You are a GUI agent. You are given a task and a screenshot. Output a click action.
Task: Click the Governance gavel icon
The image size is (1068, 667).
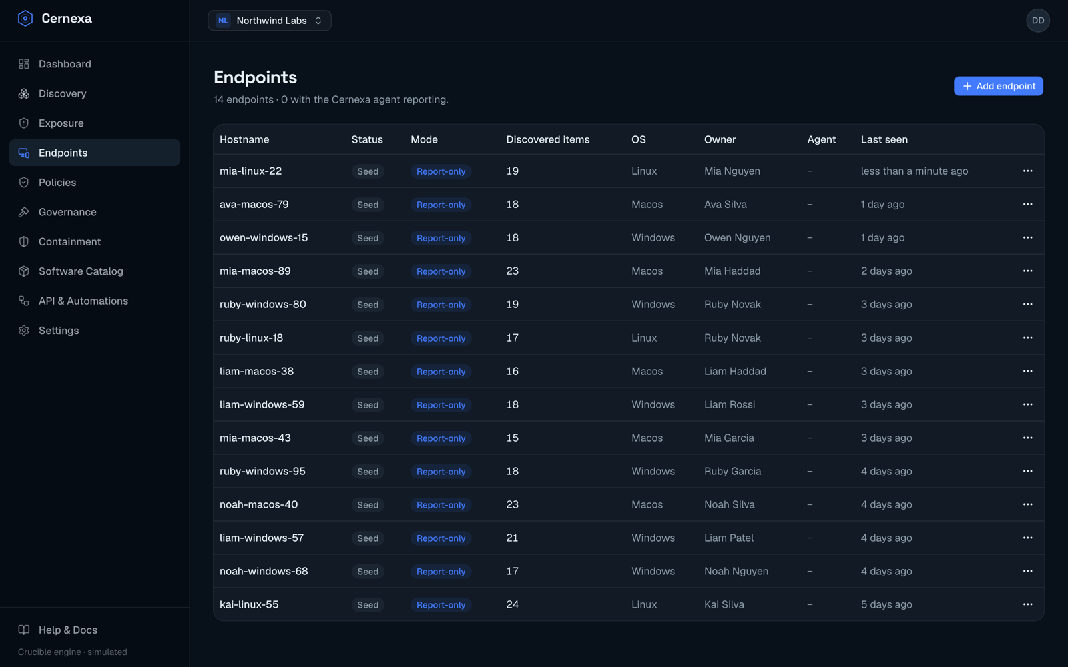[x=24, y=212]
